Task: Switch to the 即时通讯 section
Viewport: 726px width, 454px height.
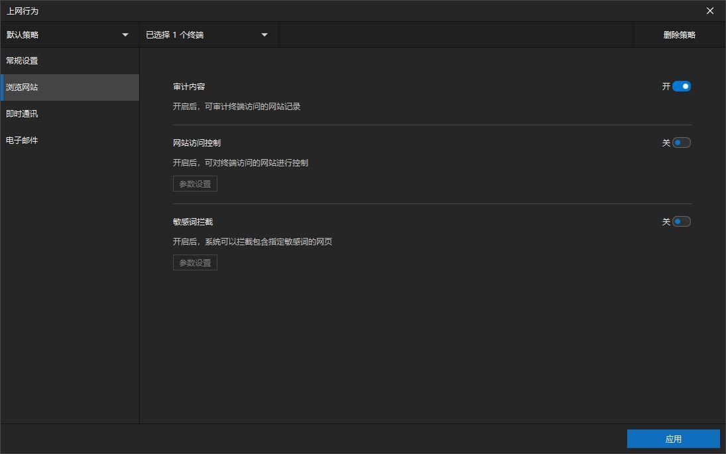Action: click(70, 114)
